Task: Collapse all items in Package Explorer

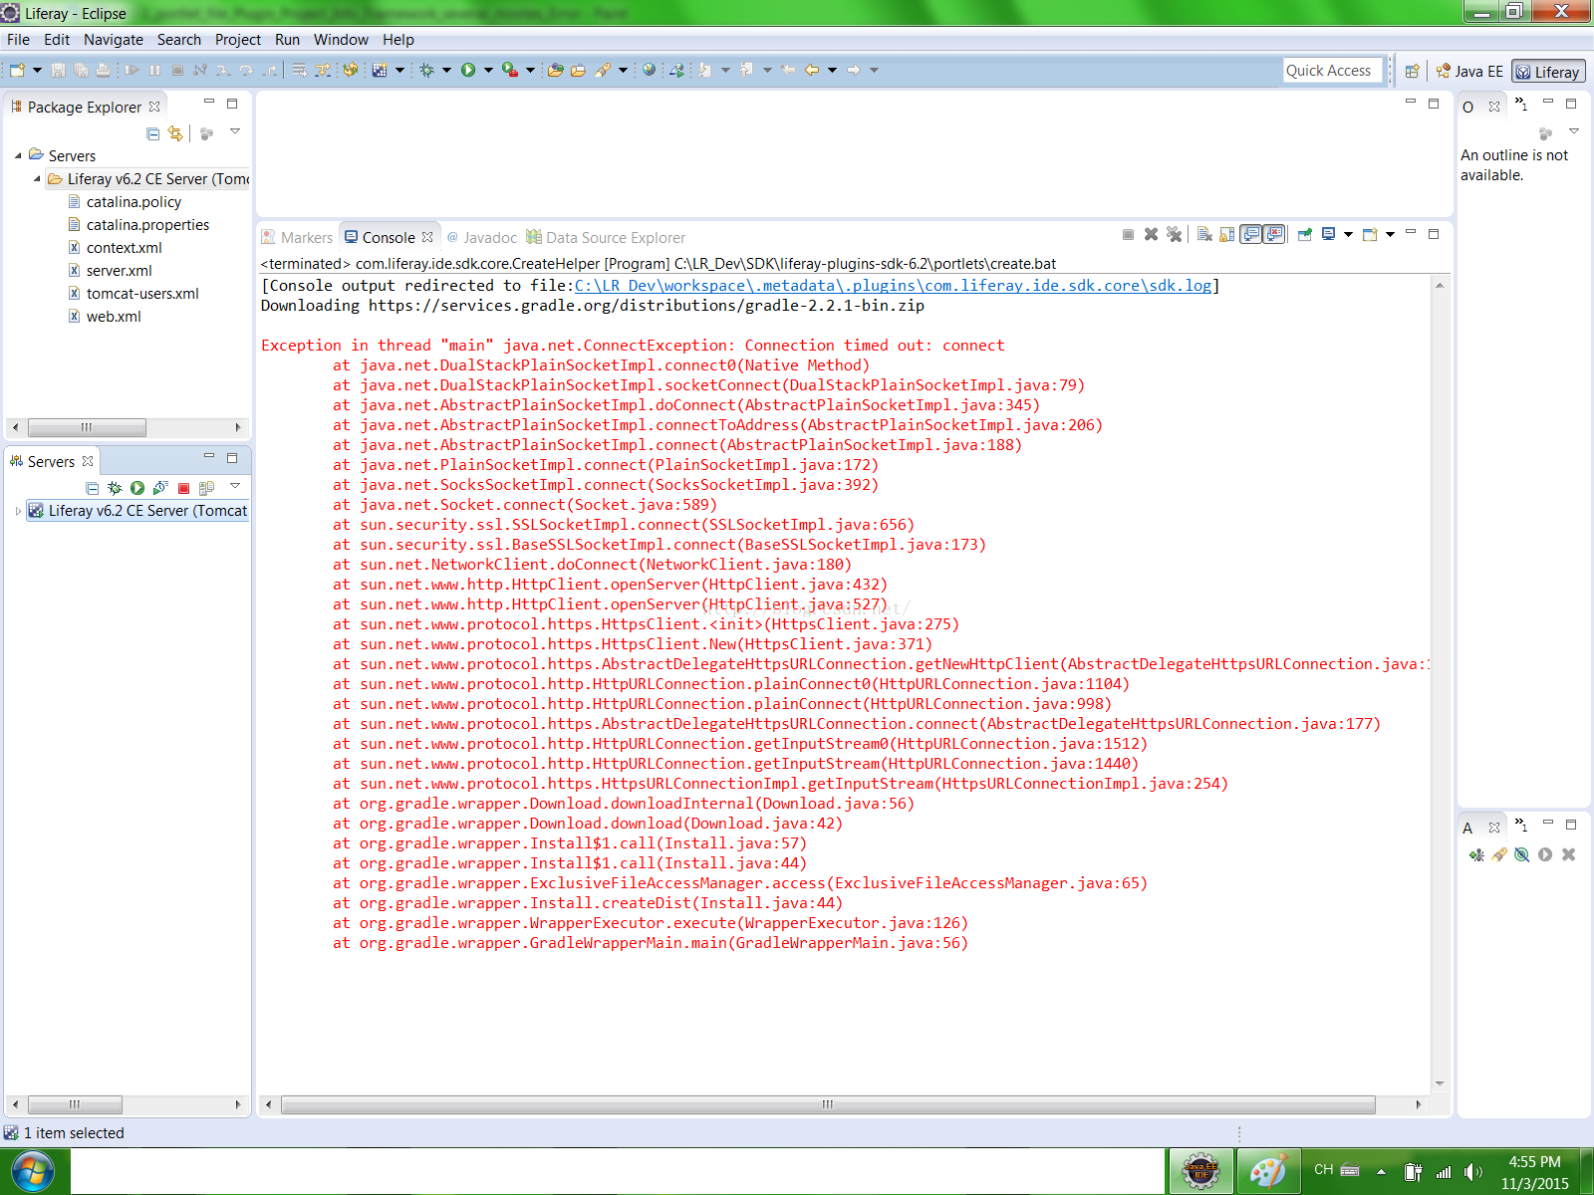Action: tap(152, 133)
